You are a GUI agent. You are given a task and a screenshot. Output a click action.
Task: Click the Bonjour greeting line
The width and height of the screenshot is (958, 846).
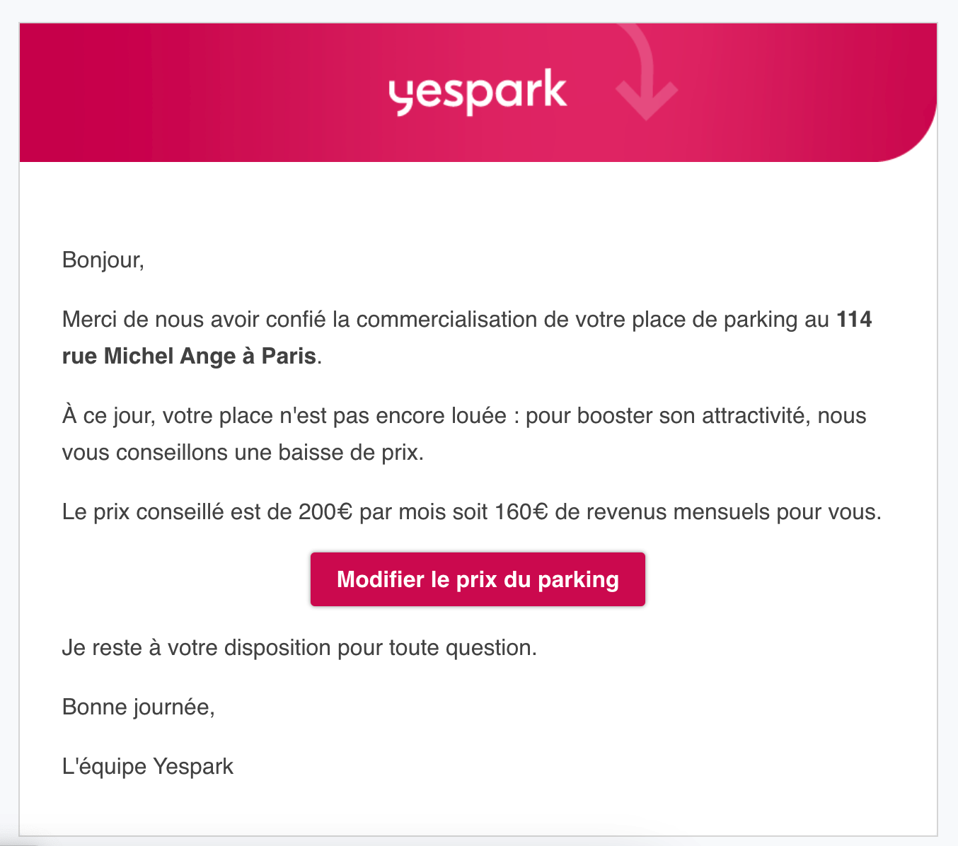click(103, 260)
